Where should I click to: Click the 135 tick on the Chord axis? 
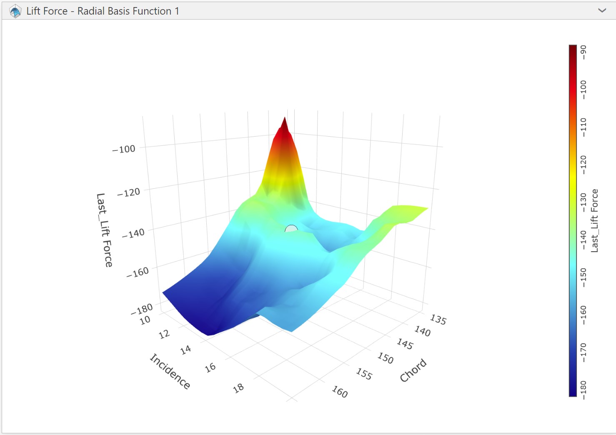coord(438,320)
